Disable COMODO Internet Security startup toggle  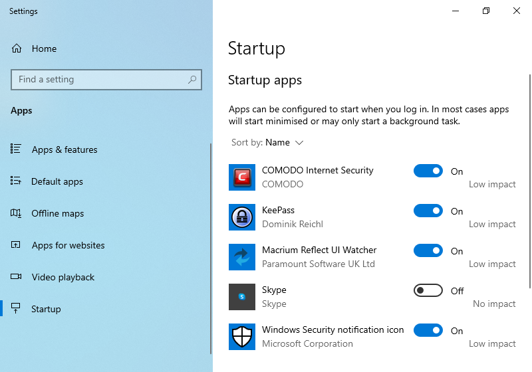tap(428, 171)
